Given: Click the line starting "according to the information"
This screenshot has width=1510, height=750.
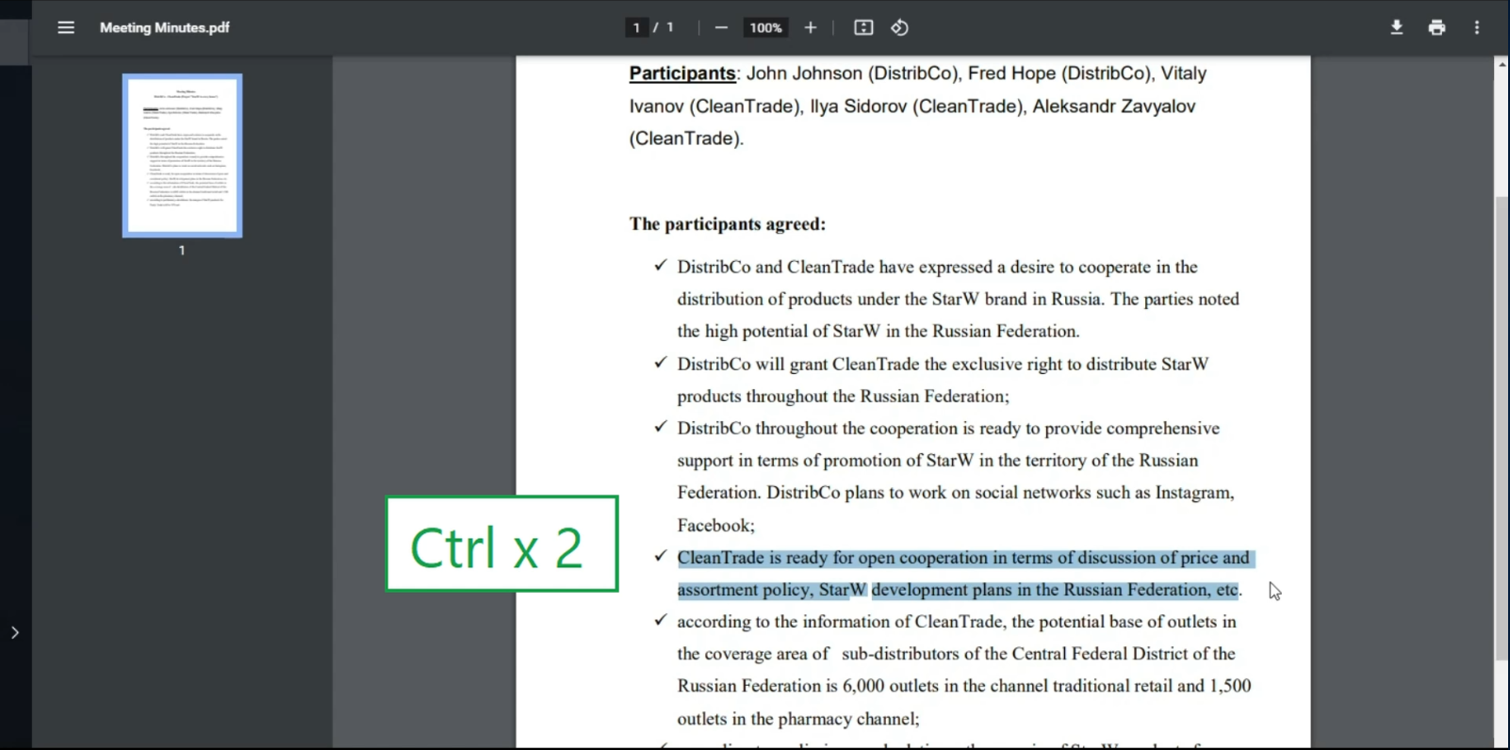Looking at the screenshot, I should [x=957, y=622].
